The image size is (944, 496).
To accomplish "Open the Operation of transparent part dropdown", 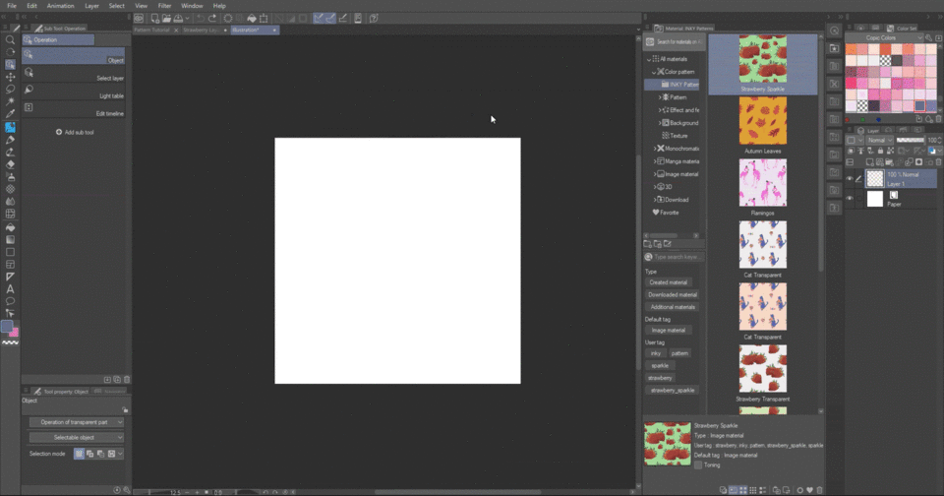I will point(76,422).
